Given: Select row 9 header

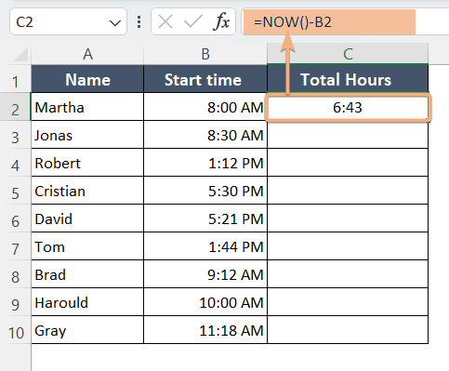Looking at the screenshot, I should [x=16, y=302].
